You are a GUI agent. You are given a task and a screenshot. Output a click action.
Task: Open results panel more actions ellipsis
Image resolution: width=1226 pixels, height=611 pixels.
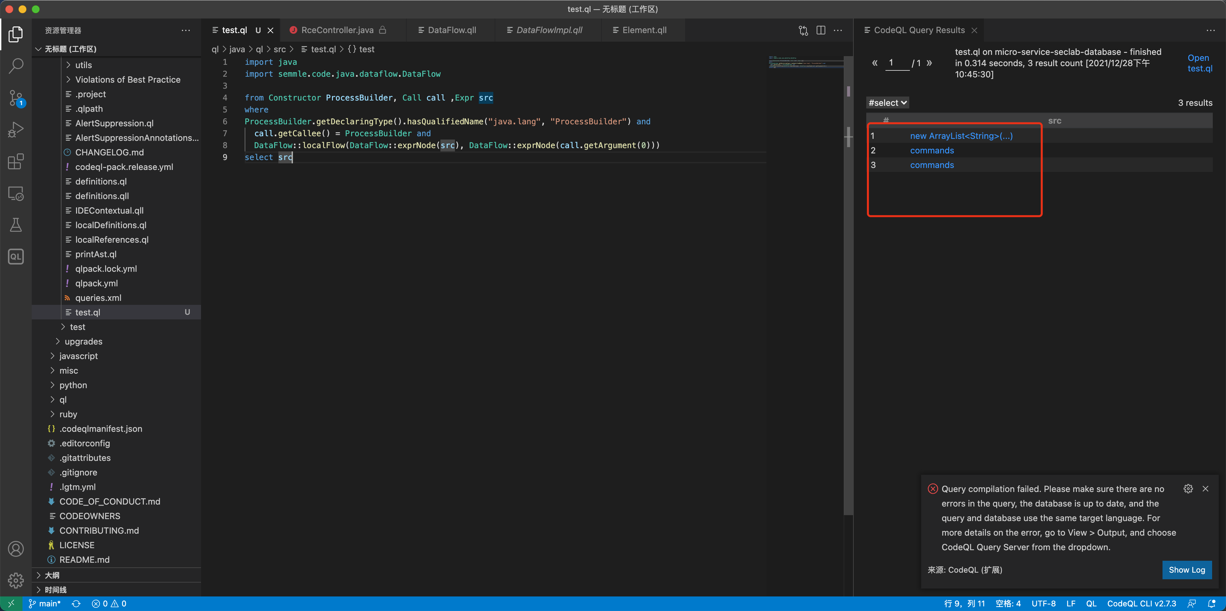pos(1210,30)
